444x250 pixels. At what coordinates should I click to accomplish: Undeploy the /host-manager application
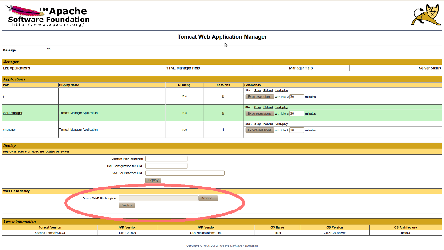click(x=281, y=107)
